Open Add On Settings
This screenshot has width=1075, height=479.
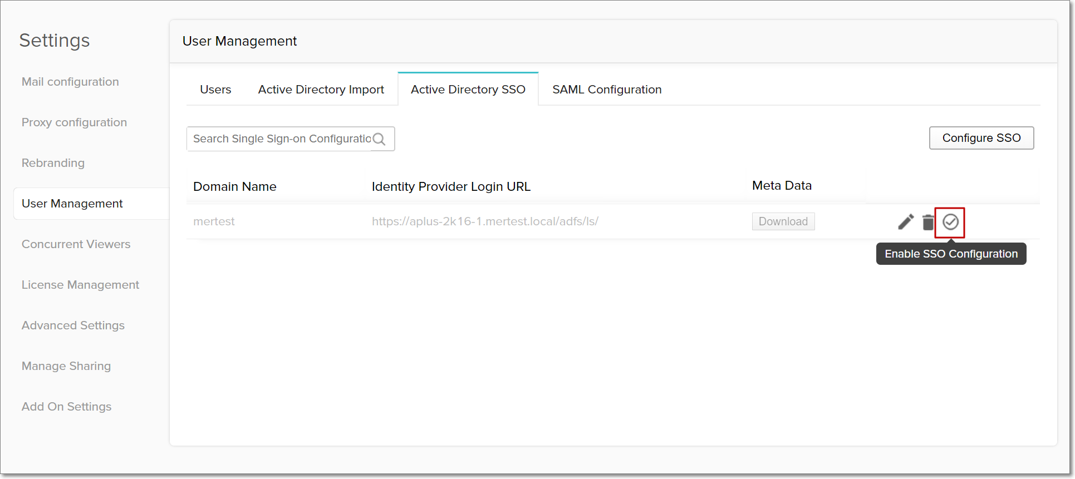tap(66, 407)
